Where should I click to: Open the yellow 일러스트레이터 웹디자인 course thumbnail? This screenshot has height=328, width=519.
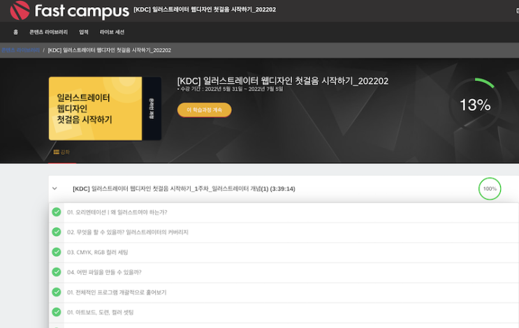coord(105,108)
